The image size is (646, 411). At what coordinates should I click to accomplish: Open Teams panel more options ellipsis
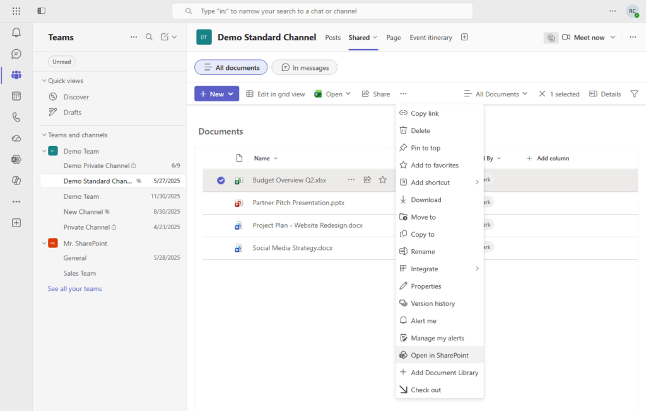point(134,37)
